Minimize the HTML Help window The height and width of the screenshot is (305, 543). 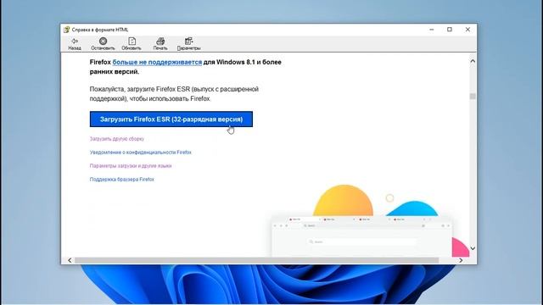(x=432, y=30)
